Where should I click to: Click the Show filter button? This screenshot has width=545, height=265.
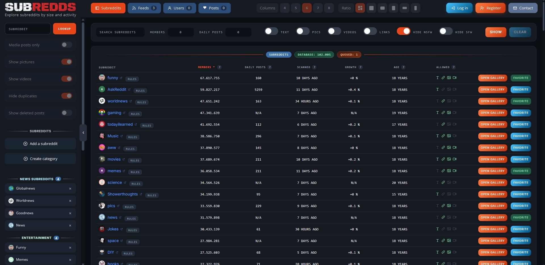coord(496,32)
